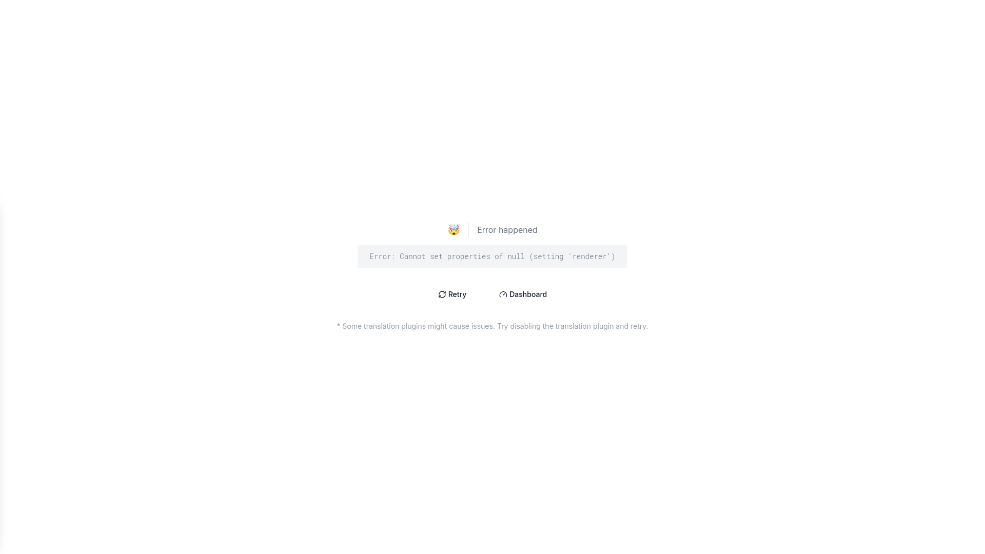Click the 'renderer' text in error message
This screenshot has width=985, height=554.
(x=589, y=256)
